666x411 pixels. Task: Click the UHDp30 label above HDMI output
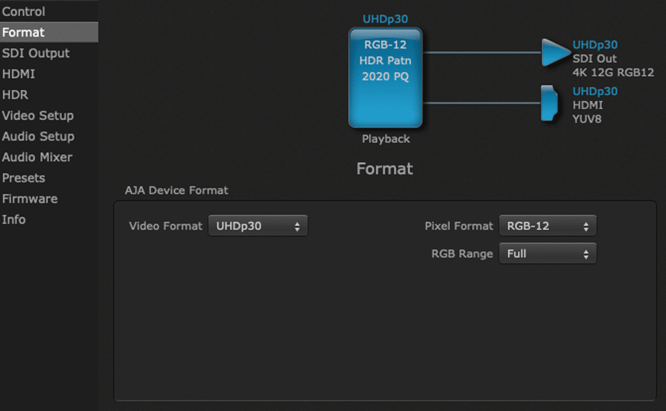click(x=594, y=92)
